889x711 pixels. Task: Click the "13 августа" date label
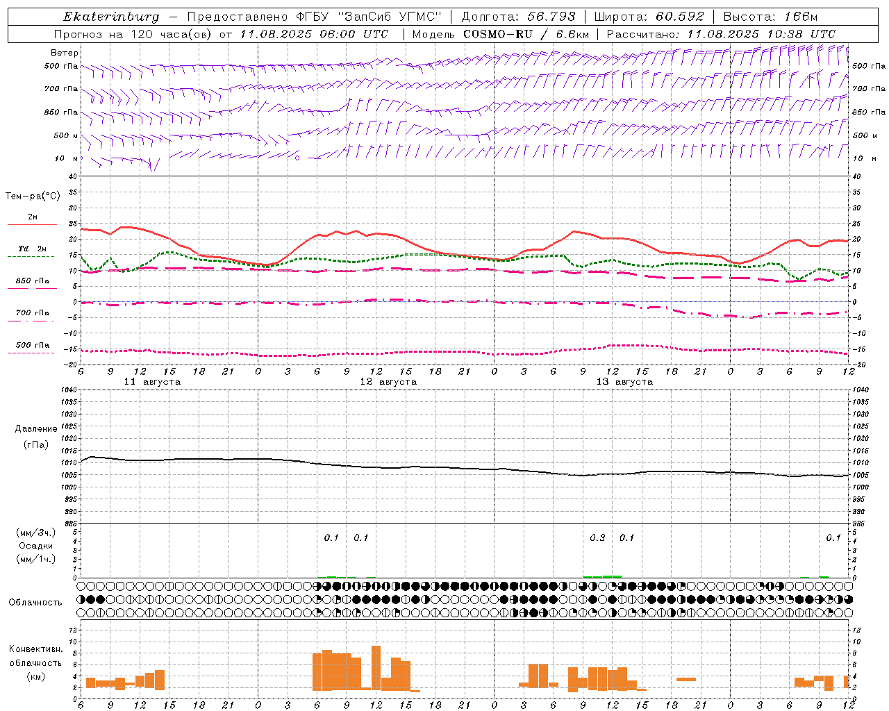(624, 382)
